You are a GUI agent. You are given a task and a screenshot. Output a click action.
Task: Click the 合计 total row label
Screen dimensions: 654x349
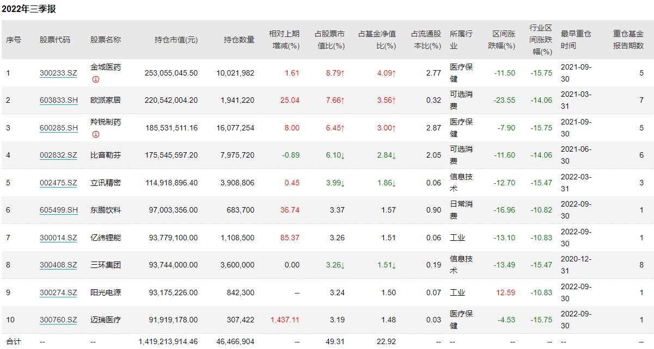pyautogui.click(x=14, y=341)
